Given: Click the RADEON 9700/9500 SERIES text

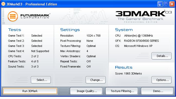Looking at the screenshot, I should (142, 41).
